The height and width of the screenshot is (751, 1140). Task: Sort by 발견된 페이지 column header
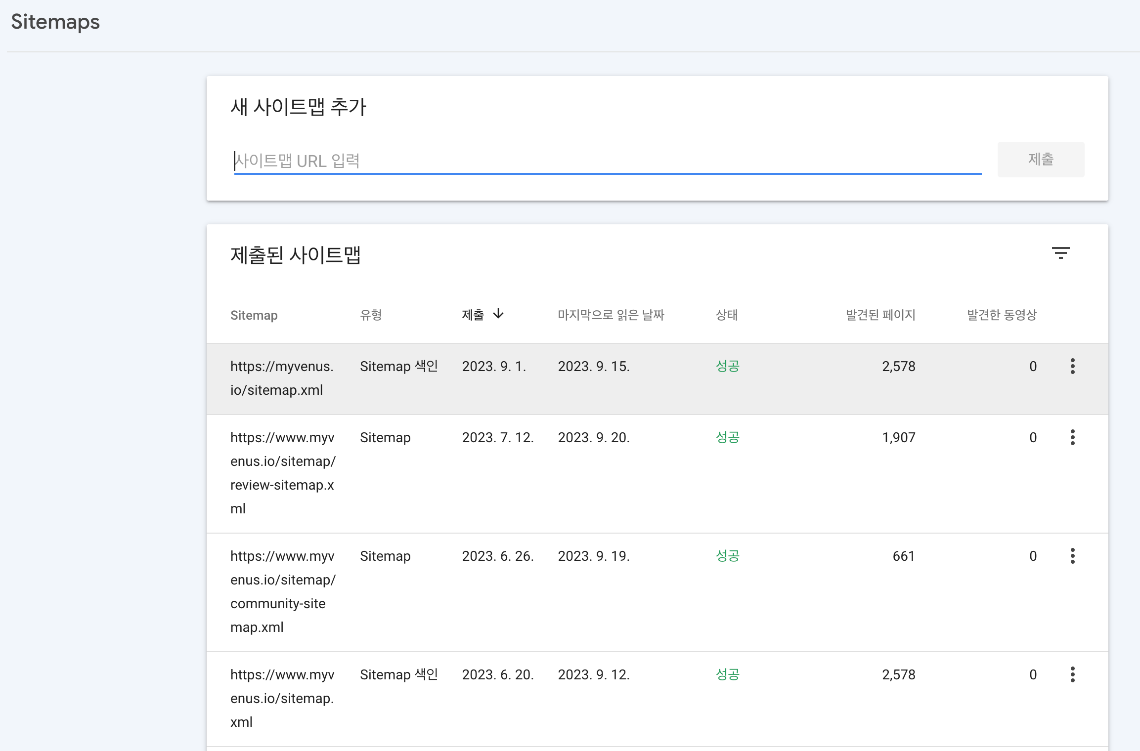click(x=880, y=315)
